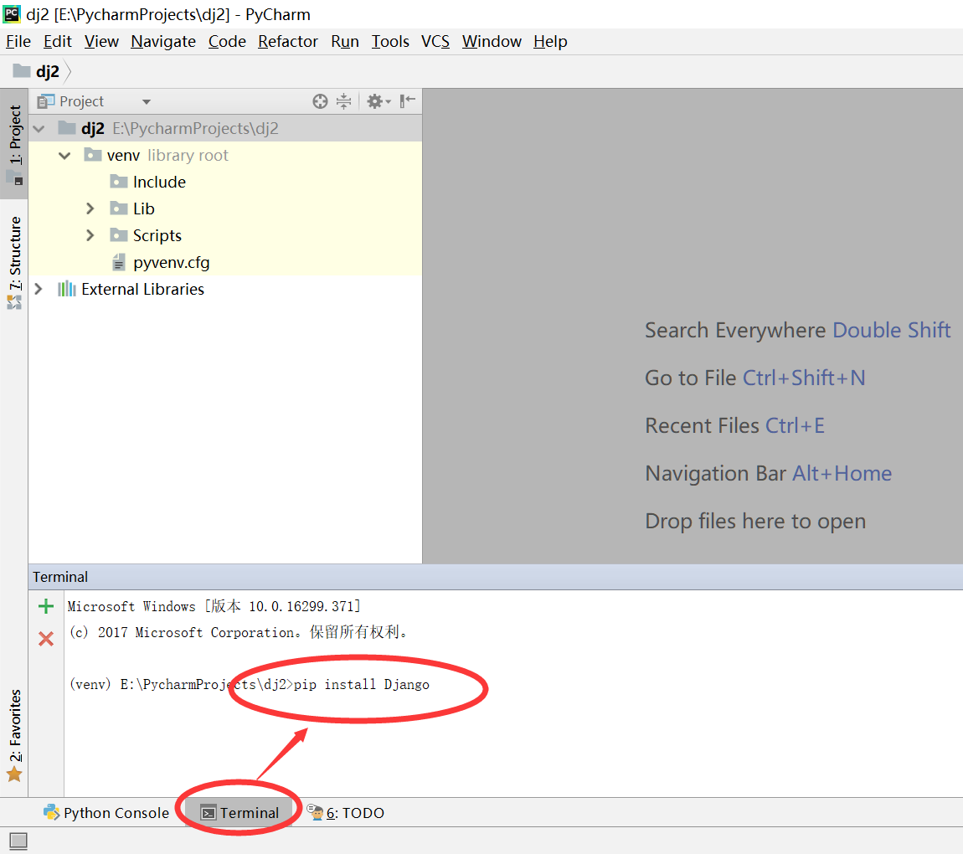Select the Terminal tool window tab
Screen dimensions: 963x854
pos(240,813)
